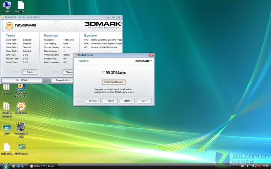Click the Game Test 3 label

pos(12,47)
